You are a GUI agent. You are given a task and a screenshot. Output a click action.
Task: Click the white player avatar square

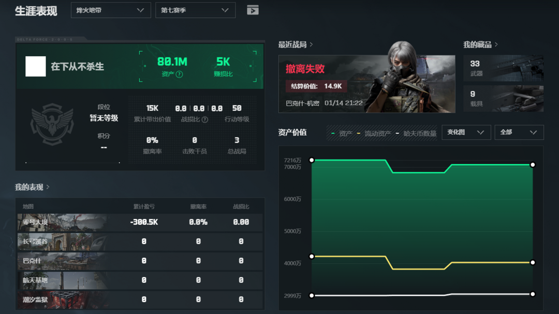click(x=36, y=67)
